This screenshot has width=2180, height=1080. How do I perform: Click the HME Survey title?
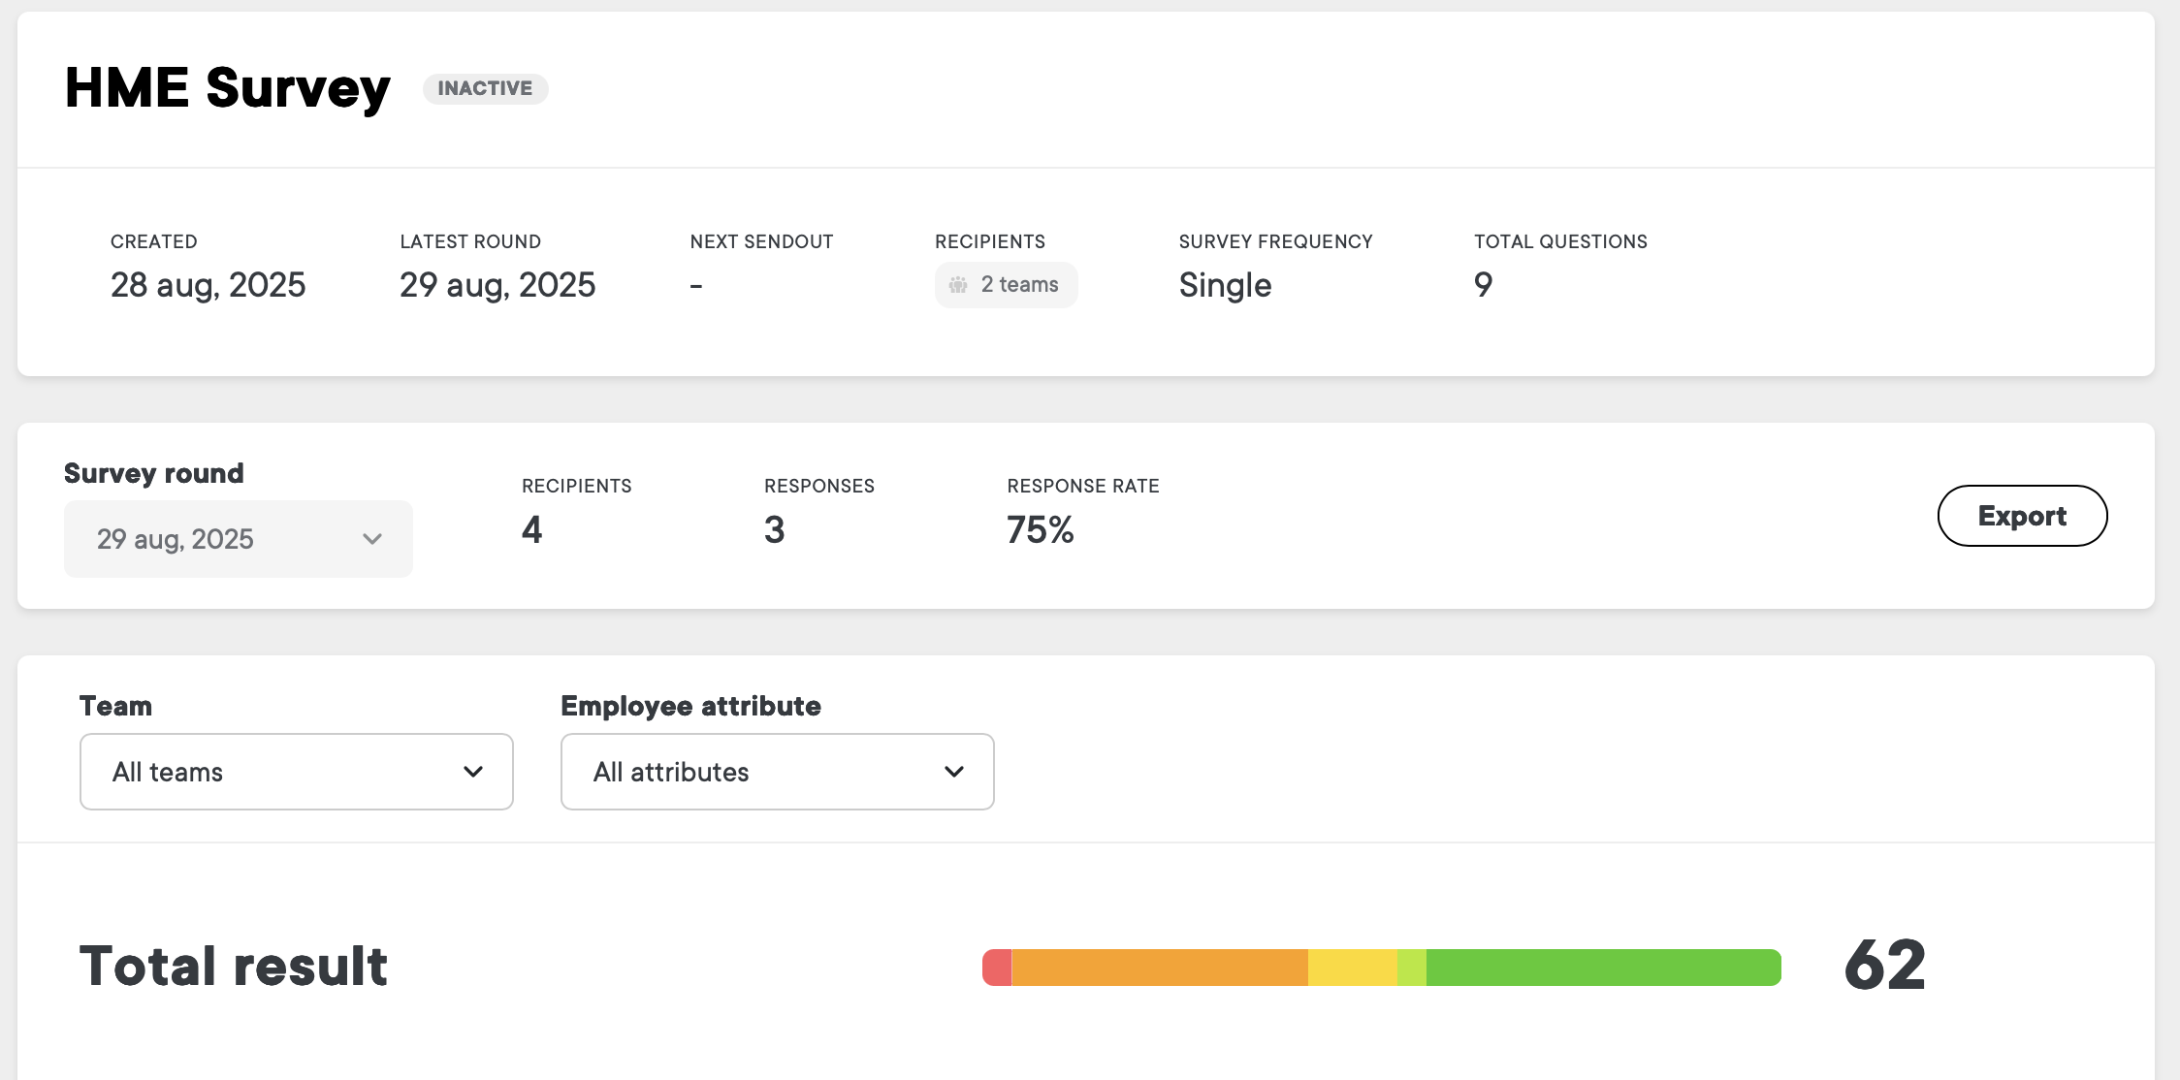227,88
